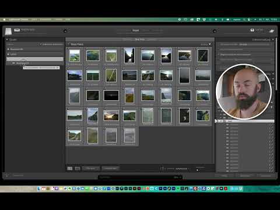Screen dimensions: 280x210
Task: Click the Alle mark. button
Action: (91, 169)
